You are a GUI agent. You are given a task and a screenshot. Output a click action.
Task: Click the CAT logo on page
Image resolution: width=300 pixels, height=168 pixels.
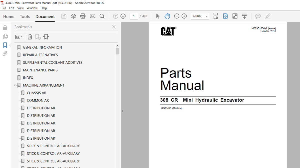[168, 31]
